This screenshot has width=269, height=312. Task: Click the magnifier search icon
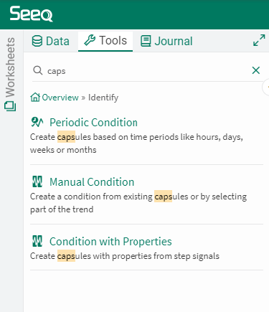[x=38, y=70]
